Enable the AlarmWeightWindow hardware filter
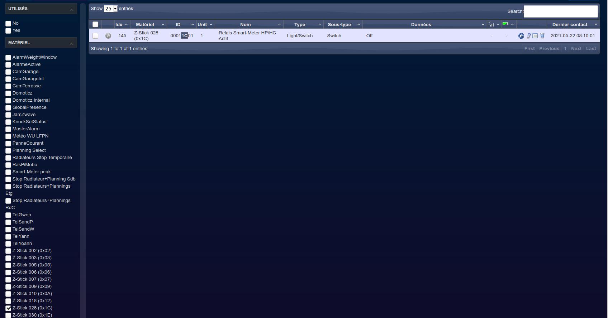The width and height of the screenshot is (608, 318). click(8, 58)
